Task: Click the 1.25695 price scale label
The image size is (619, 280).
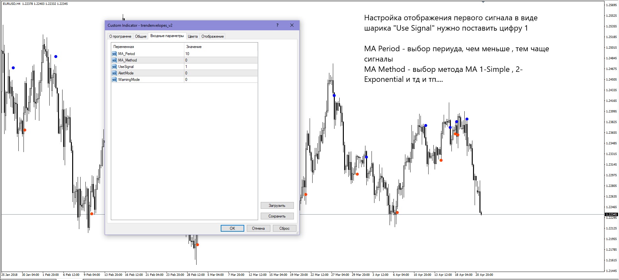Action: [611, 5]
